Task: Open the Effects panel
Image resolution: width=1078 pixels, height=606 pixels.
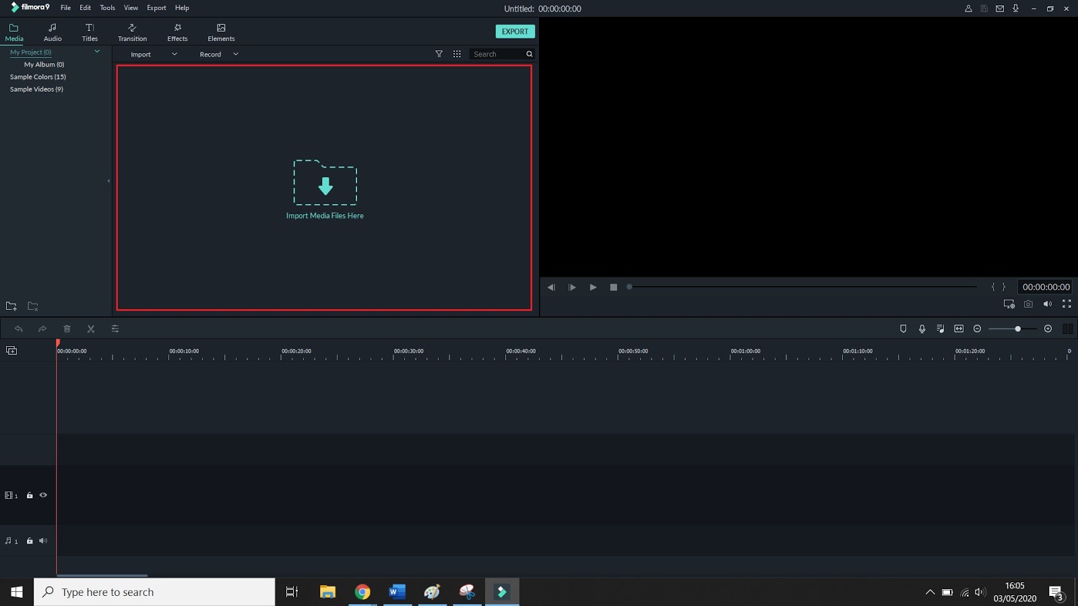Action: [177, 31]
